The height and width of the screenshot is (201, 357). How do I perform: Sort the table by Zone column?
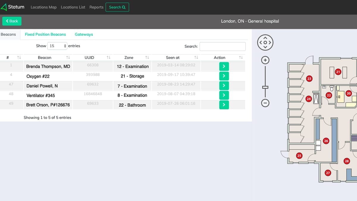point(147,57)
